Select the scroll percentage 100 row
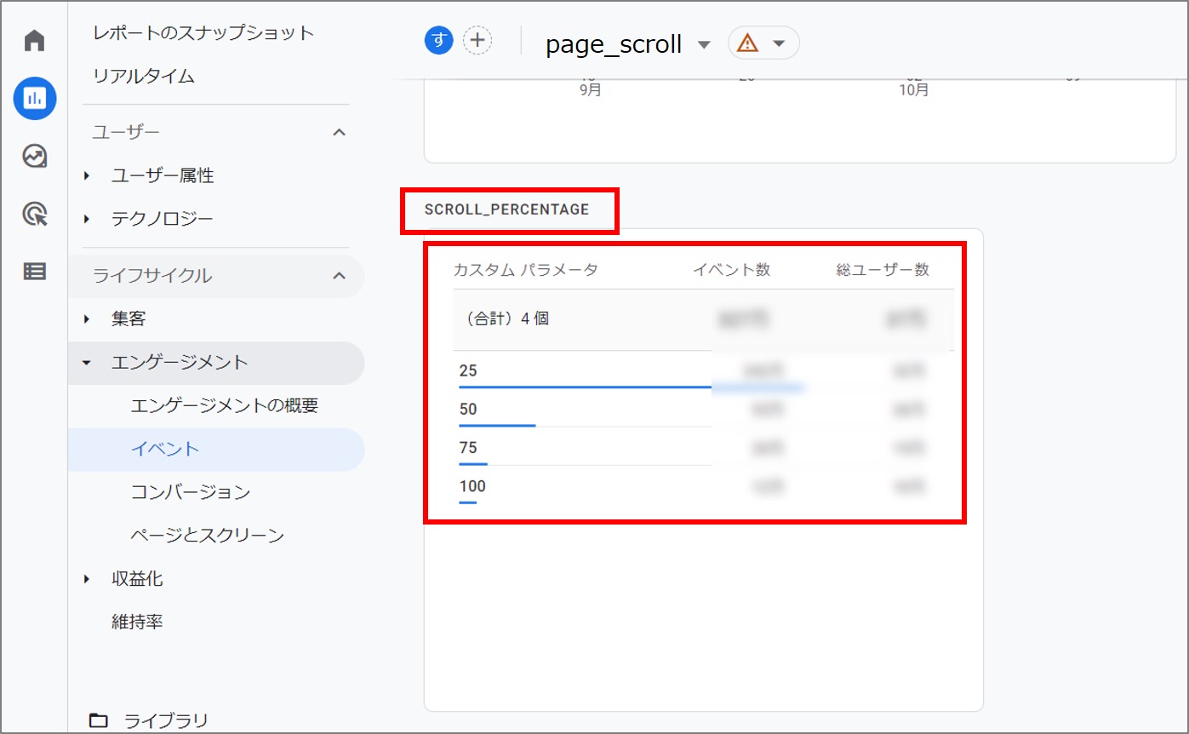Viewport: 1189px width, 734px height. 703,487
